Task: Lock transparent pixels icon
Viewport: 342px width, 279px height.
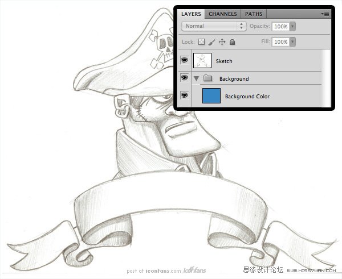Action: (201, 42)
